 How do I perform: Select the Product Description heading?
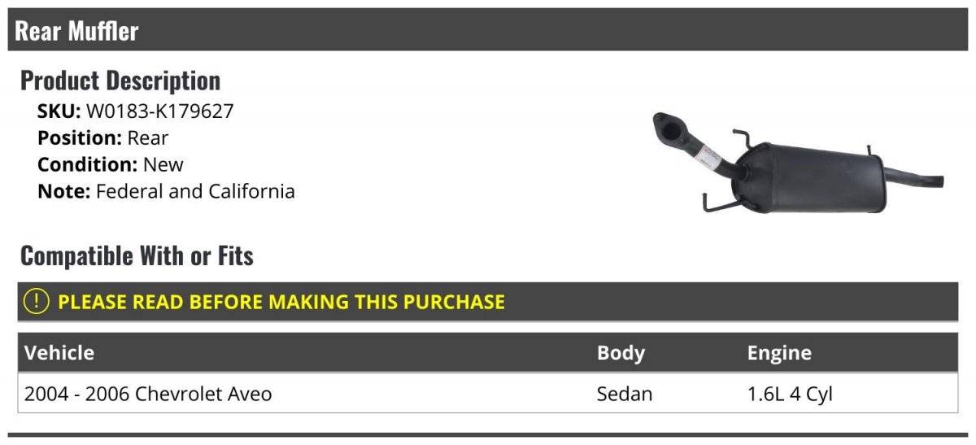coord(120,81)
